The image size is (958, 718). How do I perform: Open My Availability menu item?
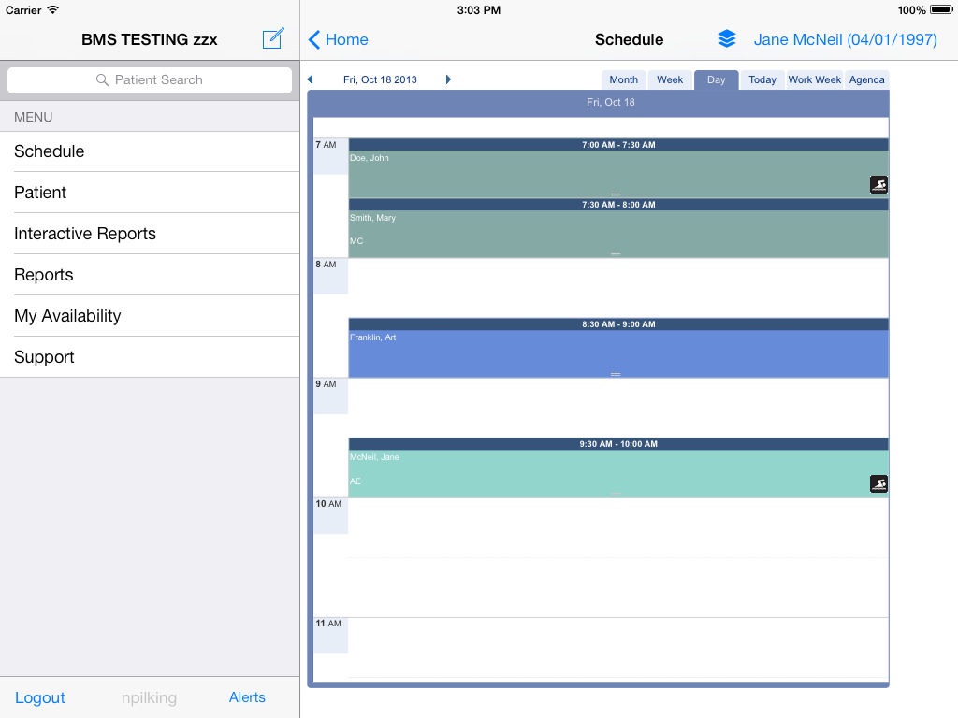[x=67, y=316]
